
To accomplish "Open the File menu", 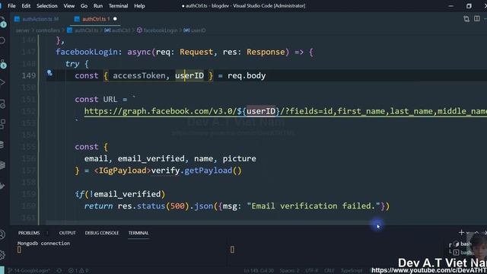I will click(11, 6).
